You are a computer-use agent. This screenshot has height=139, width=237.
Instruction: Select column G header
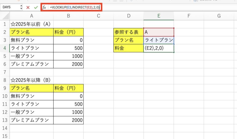coord(219,16)
